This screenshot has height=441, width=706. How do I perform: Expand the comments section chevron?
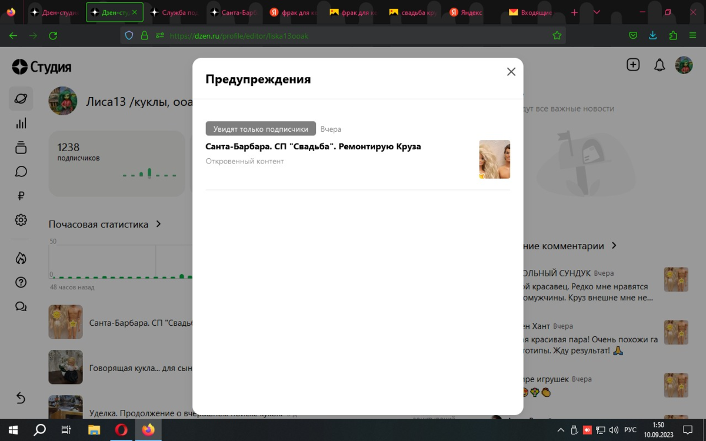coord(614,245)
